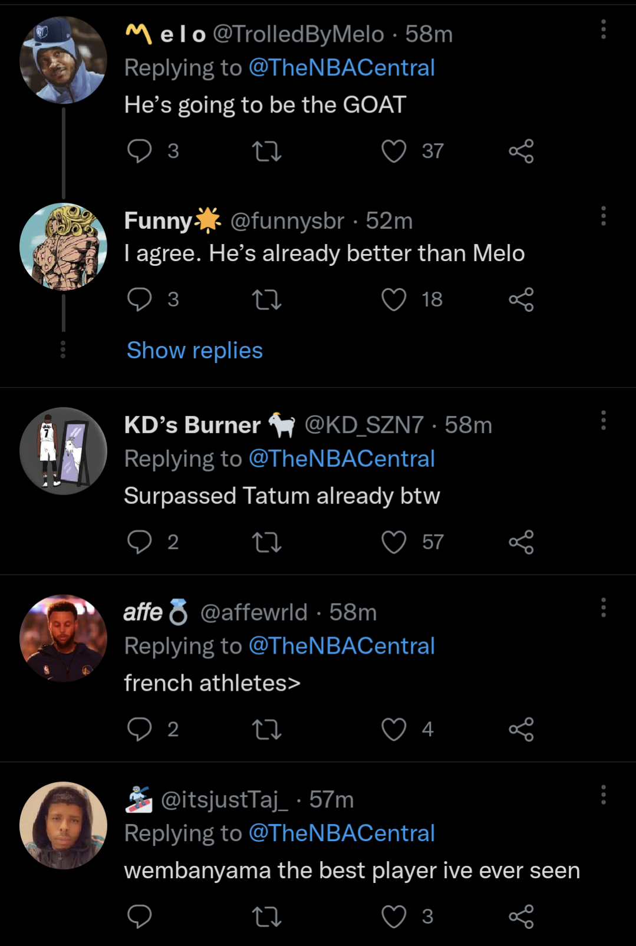This screenshot has width=636, height=946.
Task: Expand hidden replies with Show replies
Action: [195, 350]
